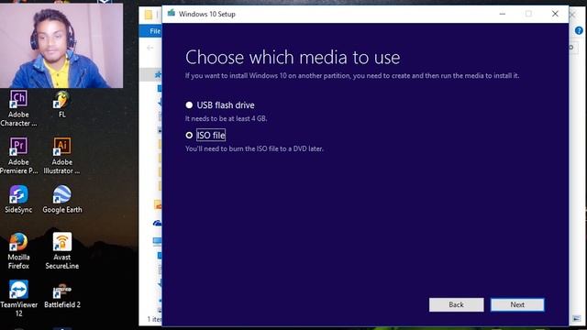Launch TeamViewer 12 desktop shortcut
This screenshot has width=587, height=330.
click(x=18, y=299)
